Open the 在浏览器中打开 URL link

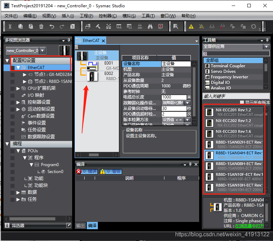coord(249,226)
